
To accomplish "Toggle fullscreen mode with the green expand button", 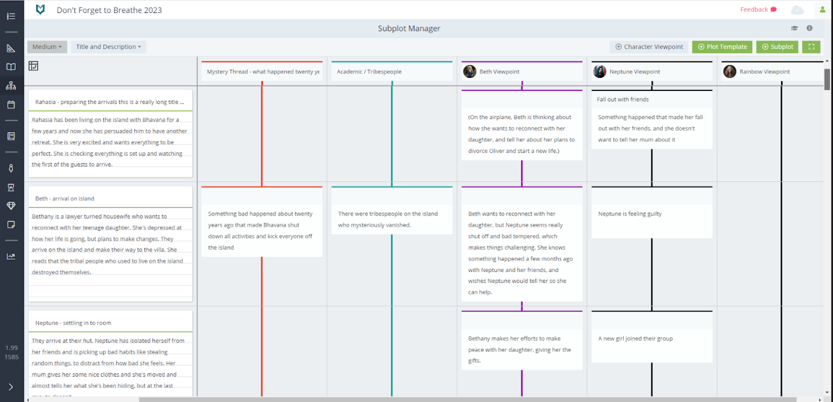I will point(811,47).
